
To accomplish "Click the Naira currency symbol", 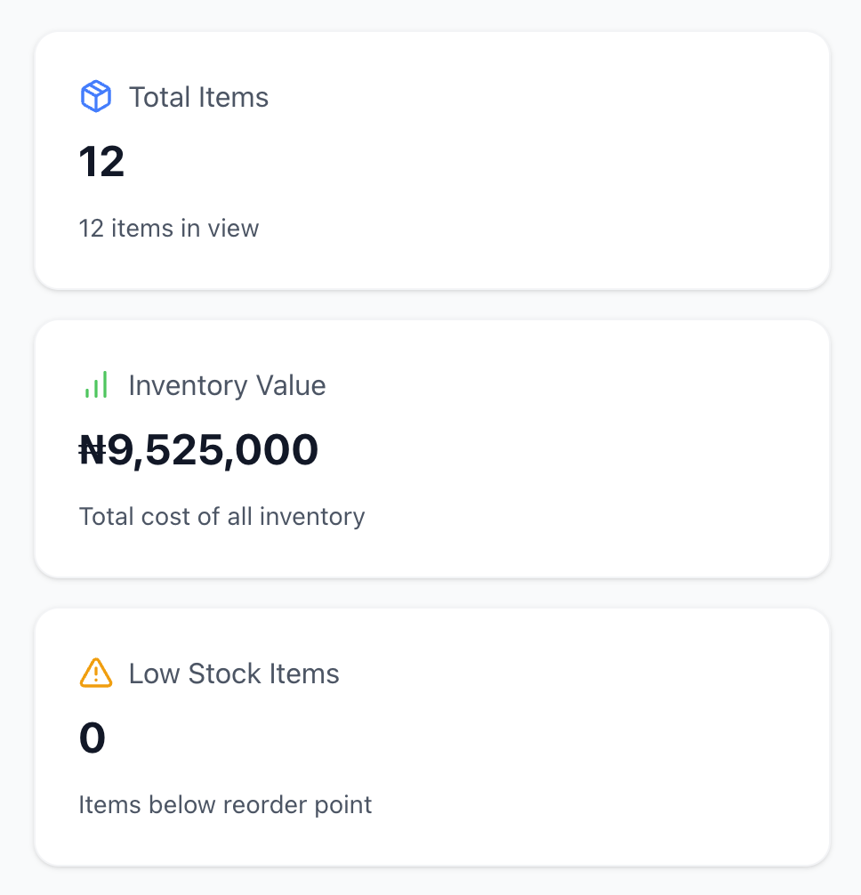I will (x=93, y=450).
